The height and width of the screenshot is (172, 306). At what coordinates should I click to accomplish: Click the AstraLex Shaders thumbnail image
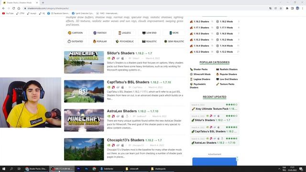coord(84,120)
